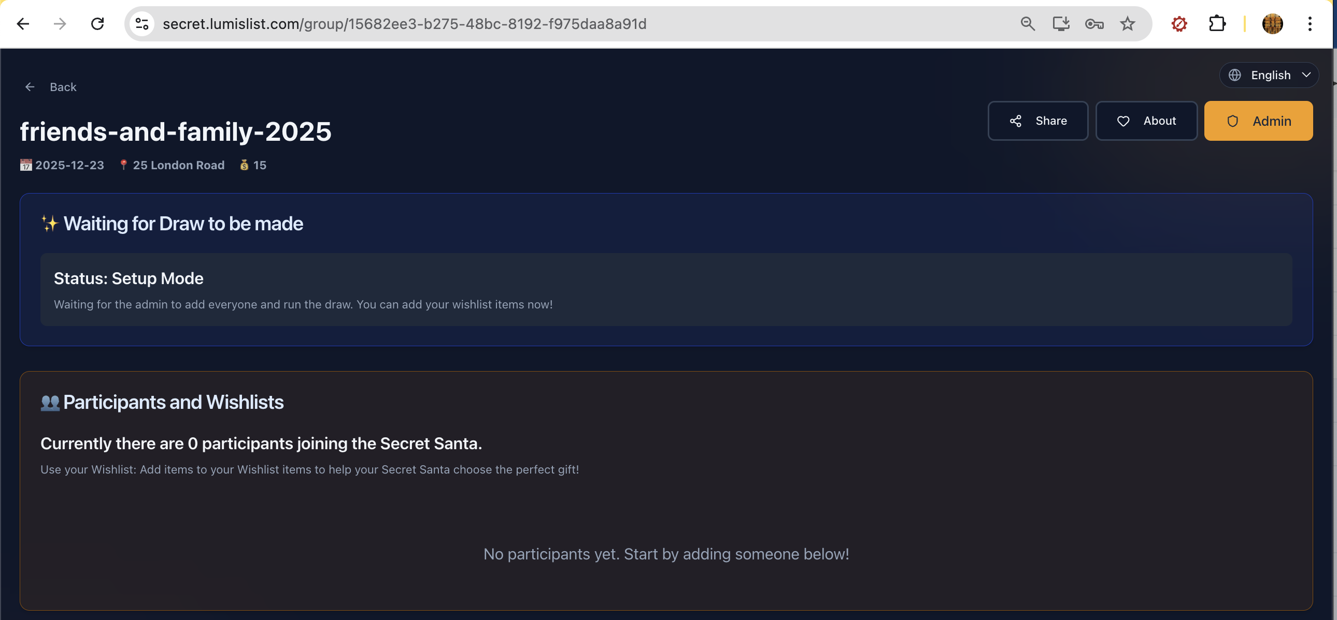This screenshot has height=620, width=1337.
Task: Click the globe icon in language selector
Action: pos(1235,75)
